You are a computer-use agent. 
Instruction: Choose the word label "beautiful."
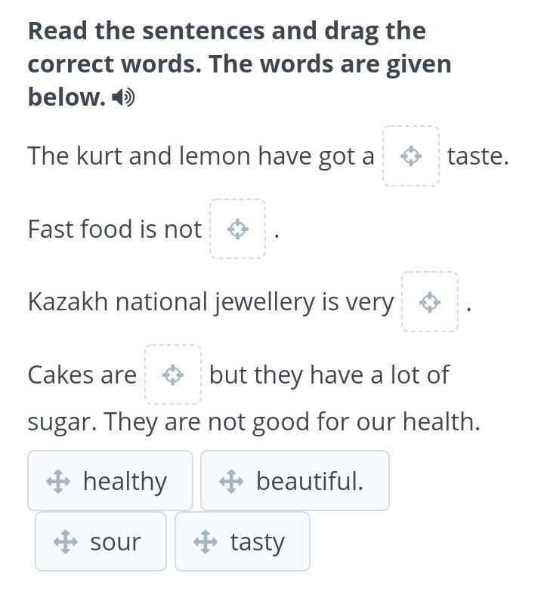[x=309, y=481]
